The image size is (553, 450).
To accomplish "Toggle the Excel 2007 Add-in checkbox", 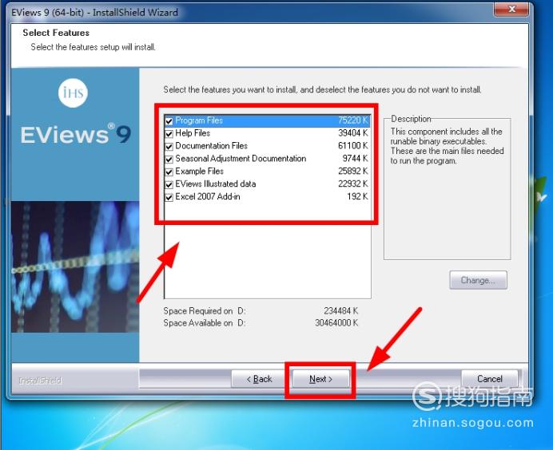I will (169, 197).
